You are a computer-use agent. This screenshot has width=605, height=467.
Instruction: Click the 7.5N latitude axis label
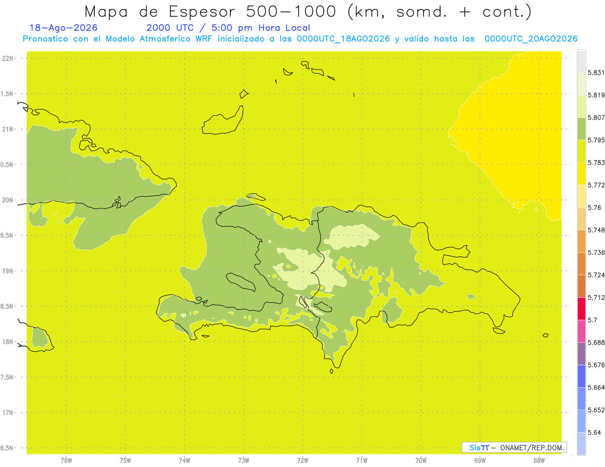(x=7, y=377)
